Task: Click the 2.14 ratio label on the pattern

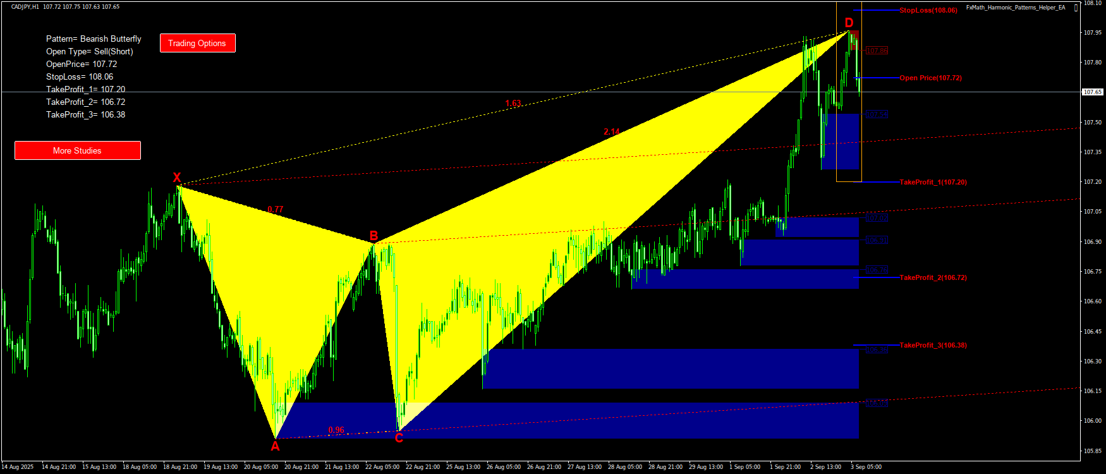Action: pyautogui.click(x=611, y=131)
